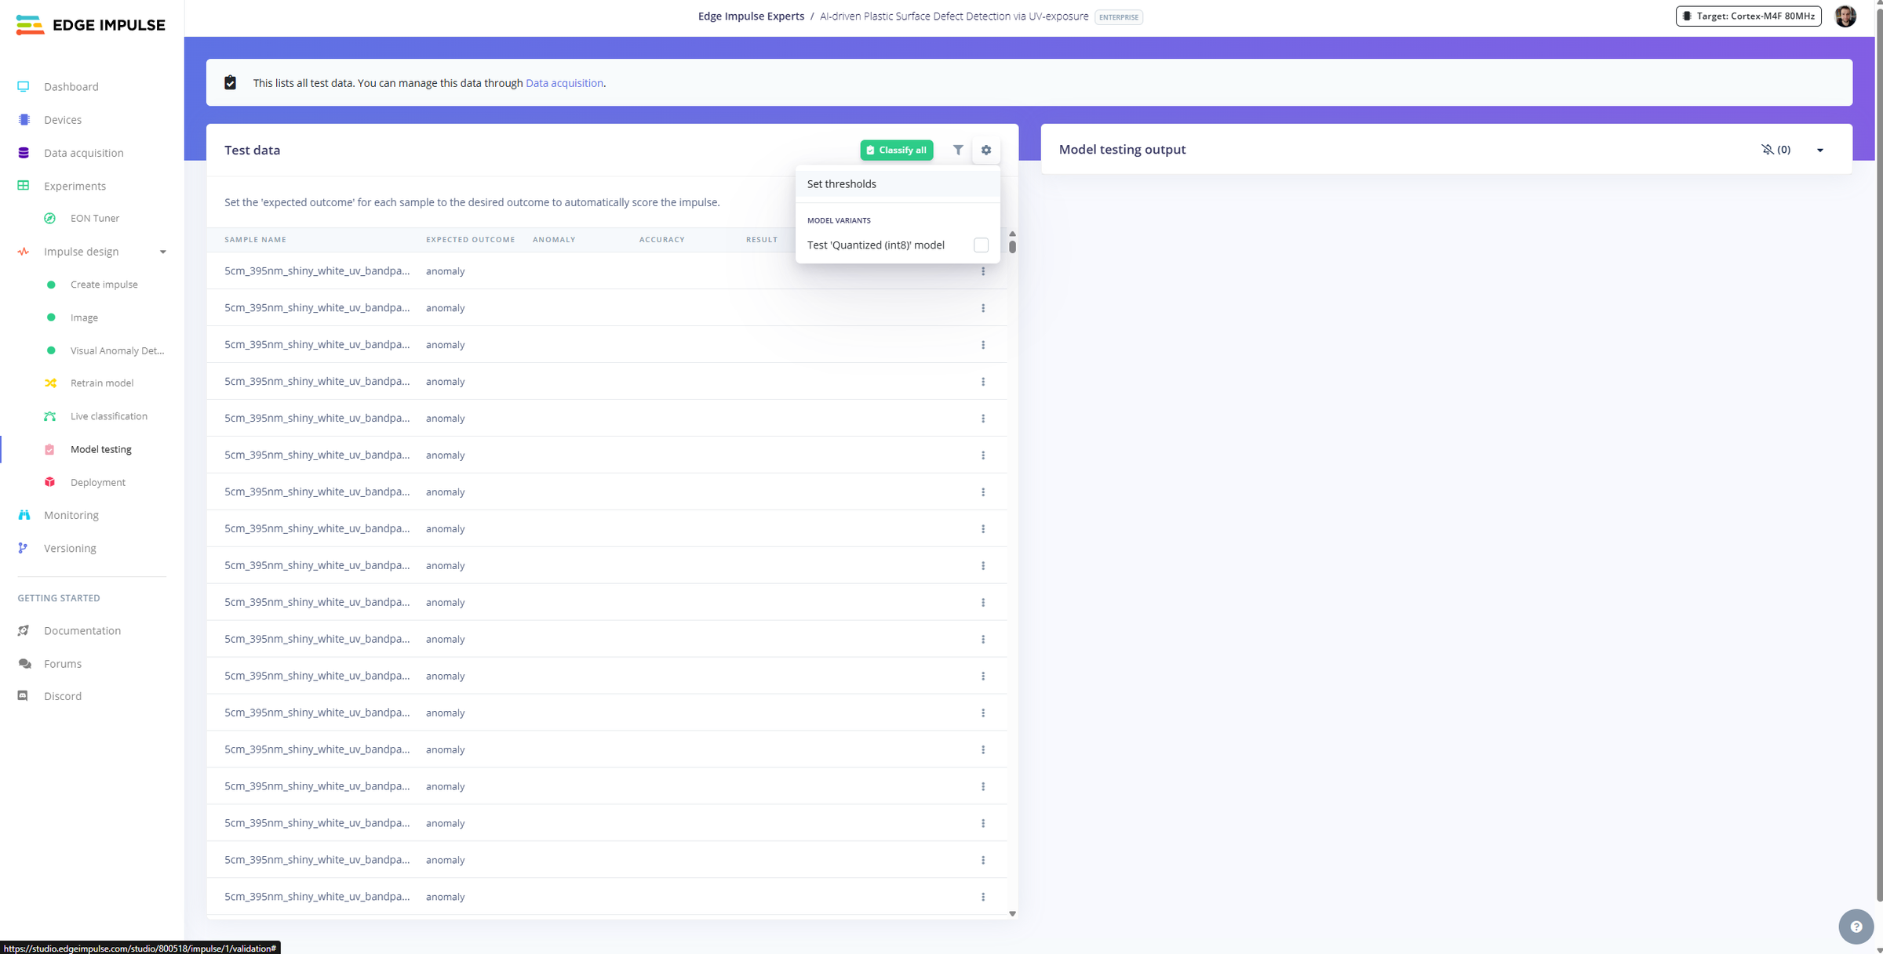Collapse the Impulse design section arrow

pyautogui.click(x=163, y=252)
